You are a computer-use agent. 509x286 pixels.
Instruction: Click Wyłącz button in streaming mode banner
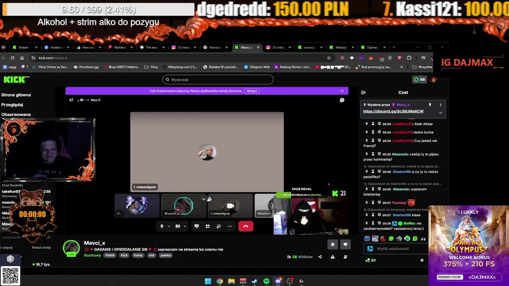click(252, 91)
